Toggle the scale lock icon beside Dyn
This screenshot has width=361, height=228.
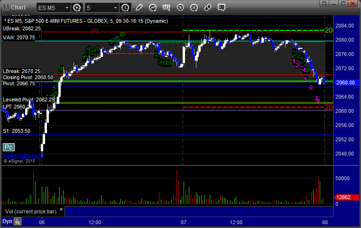(18, 221)
